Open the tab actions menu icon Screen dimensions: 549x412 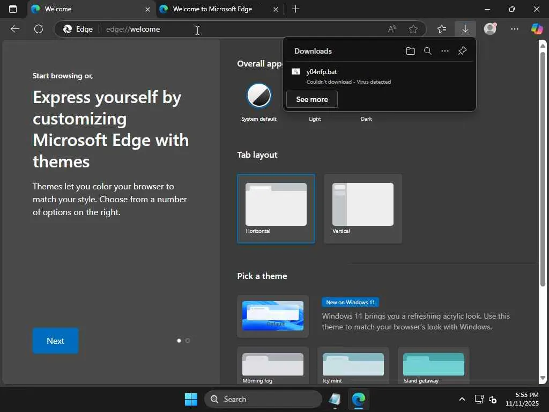pyautogui.click(x=13, y=9)
